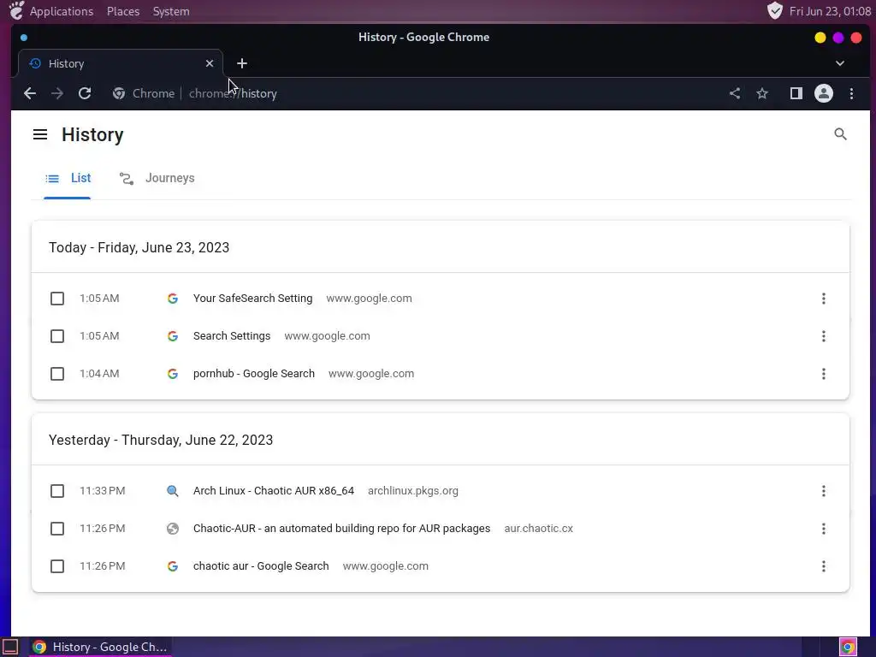Search history with the magnifier icon
Viewport: 876px width, 657px height.
tap(840, 134)
